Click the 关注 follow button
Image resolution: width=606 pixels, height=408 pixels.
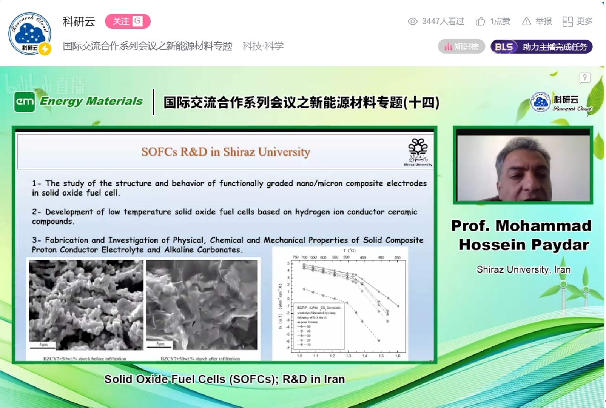coord(128,21)
